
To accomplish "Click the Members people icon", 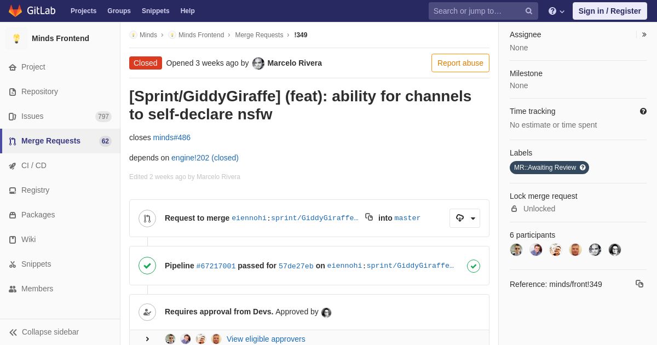I will pos(13,289).
